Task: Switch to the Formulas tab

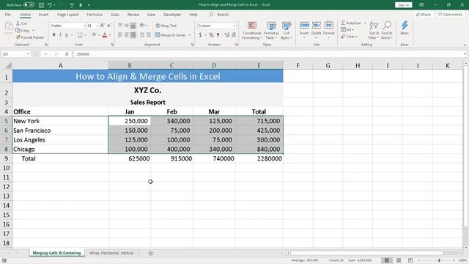Action: coord(95,15)
